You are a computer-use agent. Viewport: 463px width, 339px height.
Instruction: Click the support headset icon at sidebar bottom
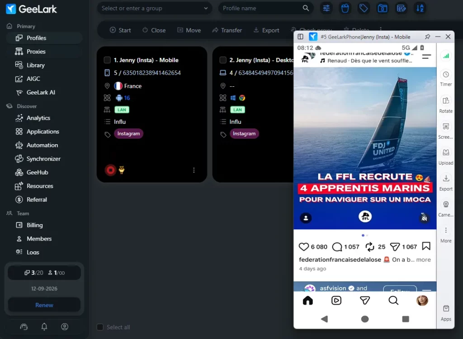(x=24, y=327)
